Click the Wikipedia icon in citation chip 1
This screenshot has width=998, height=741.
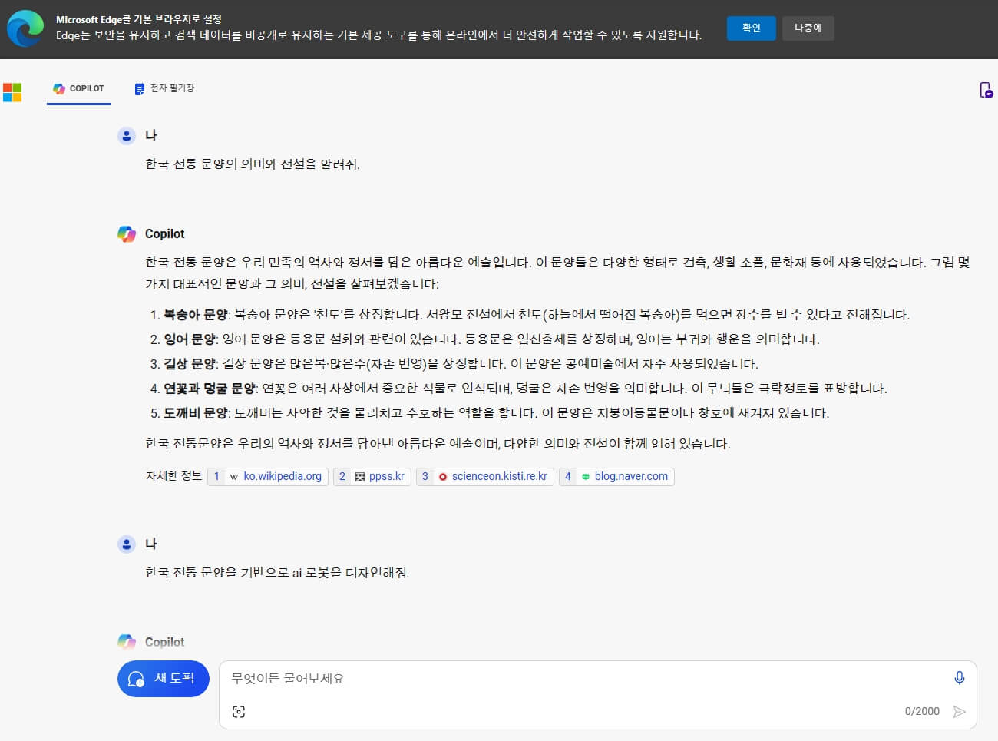coord(233,476)
